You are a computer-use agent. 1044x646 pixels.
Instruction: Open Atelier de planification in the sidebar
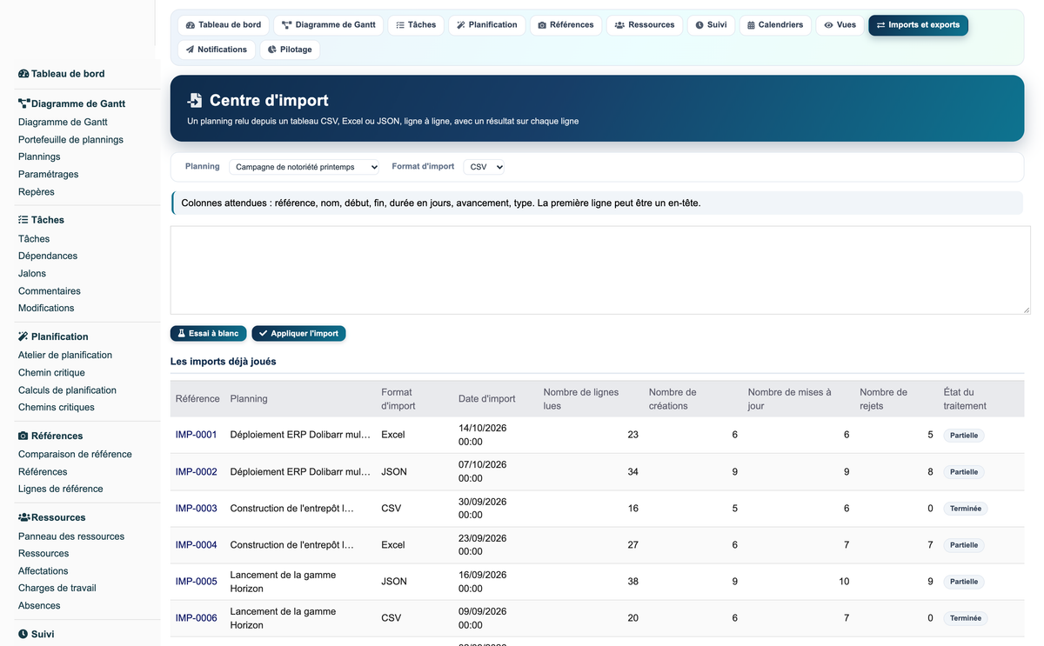(x=65, y=355)
